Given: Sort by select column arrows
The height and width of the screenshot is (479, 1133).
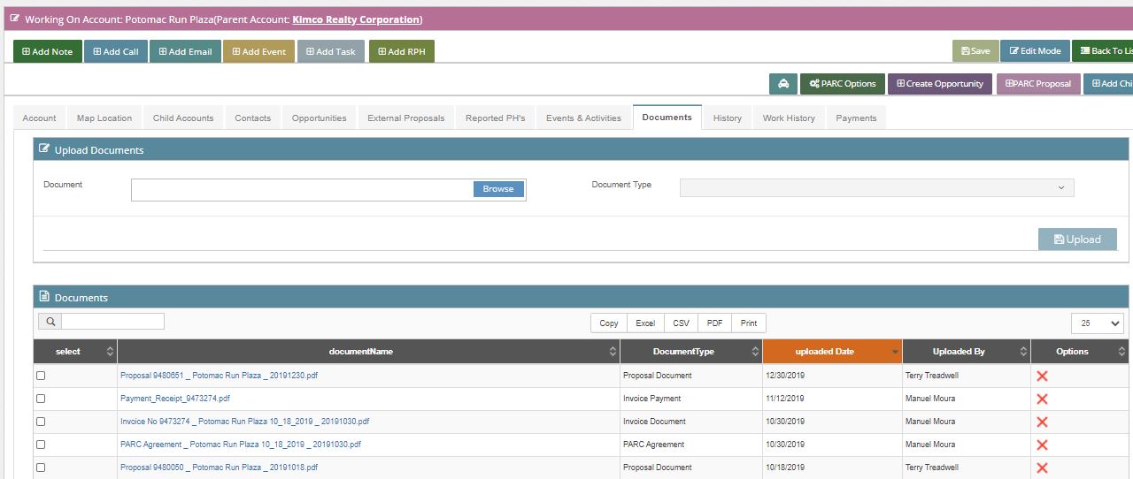Looking at the screenshot, I should tap(110, 352).
